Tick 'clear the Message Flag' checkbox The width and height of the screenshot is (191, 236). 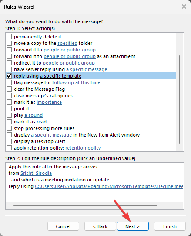(9, 89)
